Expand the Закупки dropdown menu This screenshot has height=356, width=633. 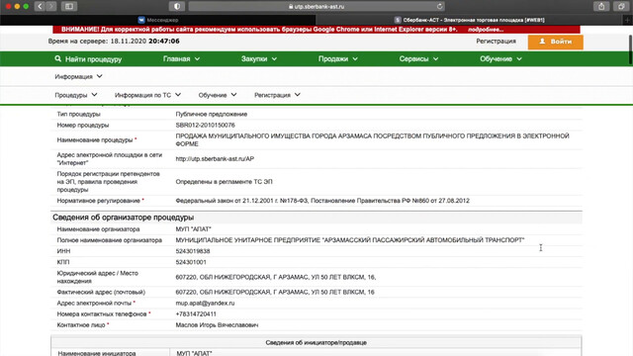coord(259,59)
